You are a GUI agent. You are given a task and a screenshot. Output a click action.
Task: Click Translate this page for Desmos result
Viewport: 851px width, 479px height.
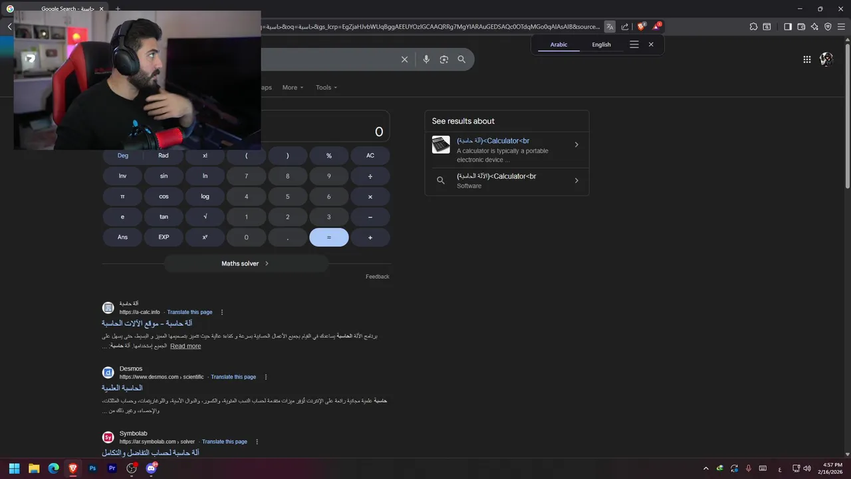click(x=233, y=377)
